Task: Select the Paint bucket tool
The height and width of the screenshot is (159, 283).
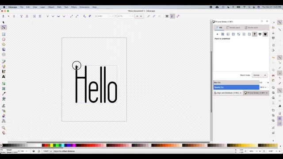Action: (4, 98)
